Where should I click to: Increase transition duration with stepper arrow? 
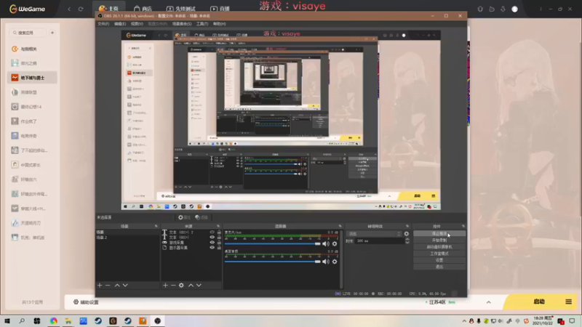407,239
